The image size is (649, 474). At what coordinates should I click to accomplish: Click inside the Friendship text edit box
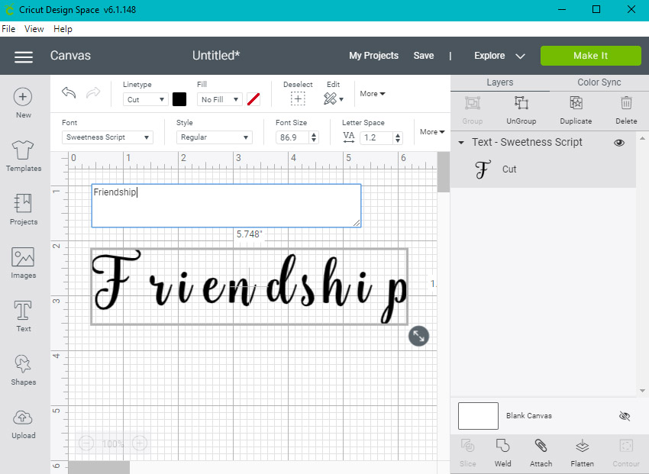click(x=226, y=205)
